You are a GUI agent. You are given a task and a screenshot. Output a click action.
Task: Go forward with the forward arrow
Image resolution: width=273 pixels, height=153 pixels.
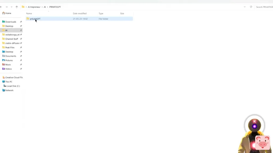tap(6, 7)
